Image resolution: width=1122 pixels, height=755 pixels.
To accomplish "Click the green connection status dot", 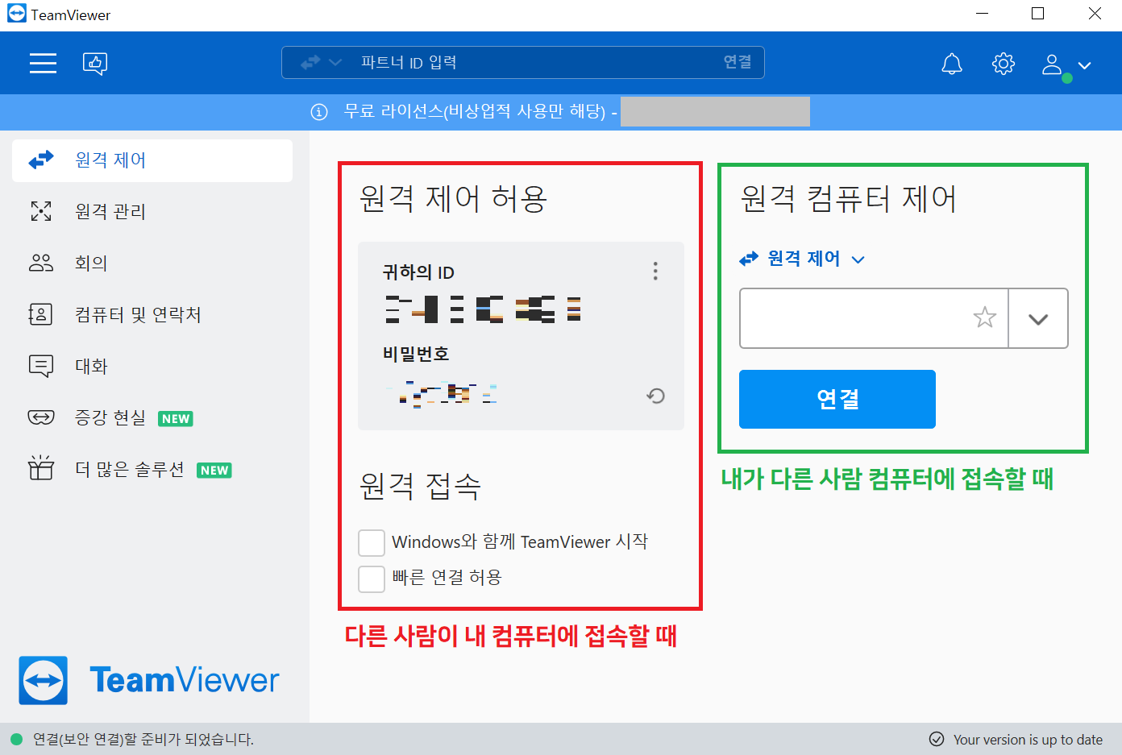I will 16,739.
